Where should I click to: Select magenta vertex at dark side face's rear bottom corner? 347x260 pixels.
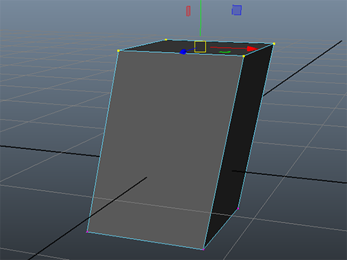pyautogui.click(x=238, y=209)
